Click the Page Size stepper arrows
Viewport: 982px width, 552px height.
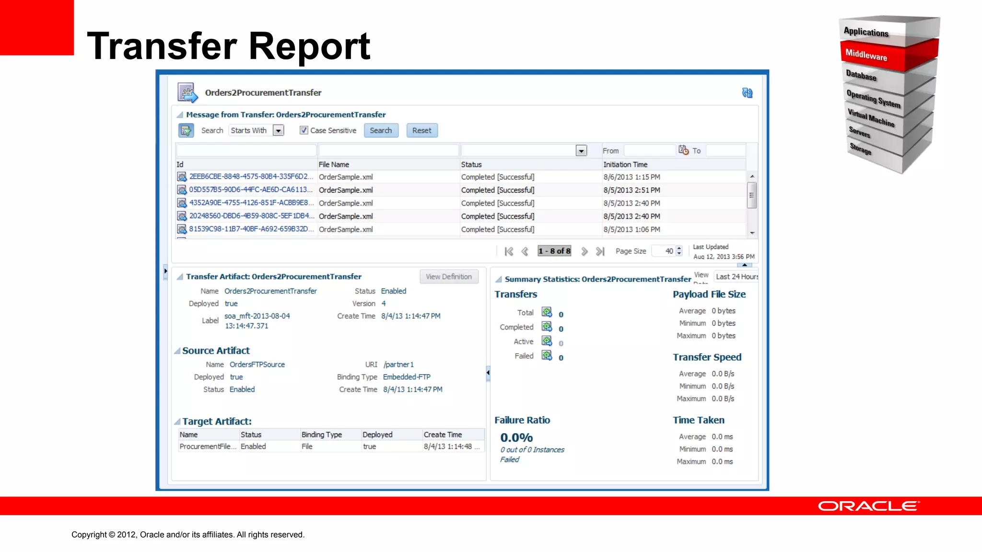[x=679, y=251]
